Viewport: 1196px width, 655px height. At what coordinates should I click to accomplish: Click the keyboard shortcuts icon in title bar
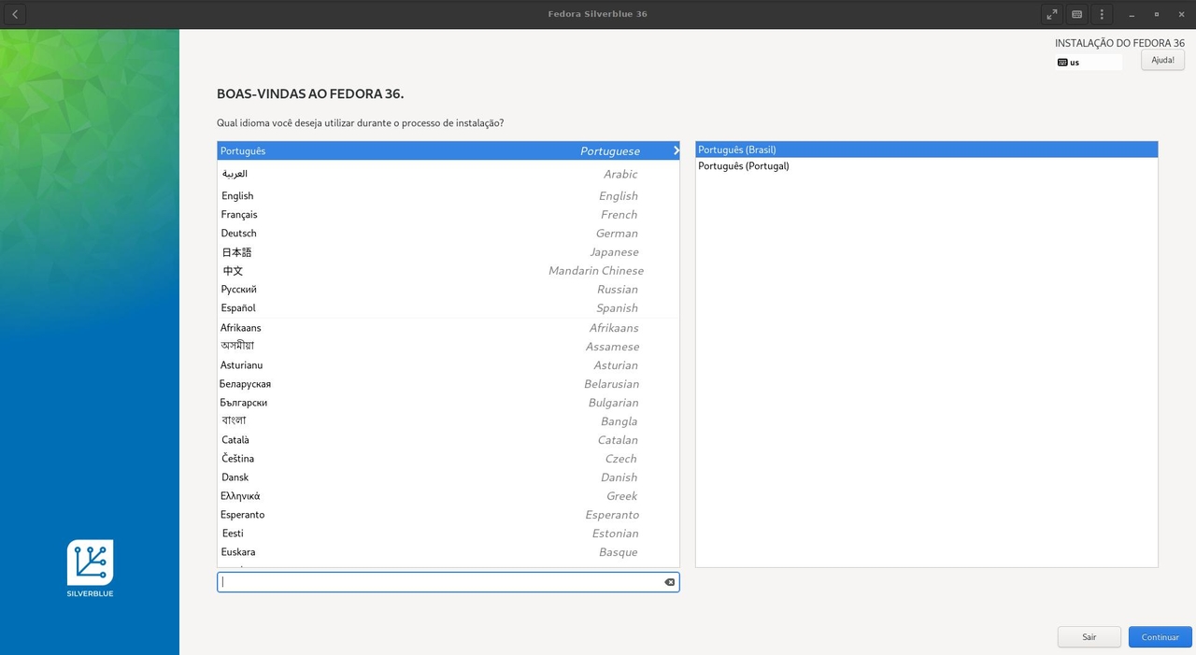click(x=1076, y=14)
